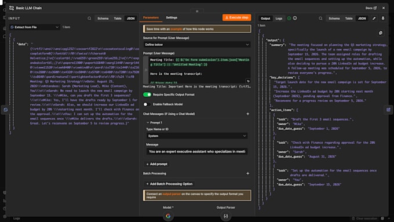Expand the prompt expression editor
Image resolution: width=394 pixels, height=222 pixels.
pyautogui.click(x=248, y=81)
